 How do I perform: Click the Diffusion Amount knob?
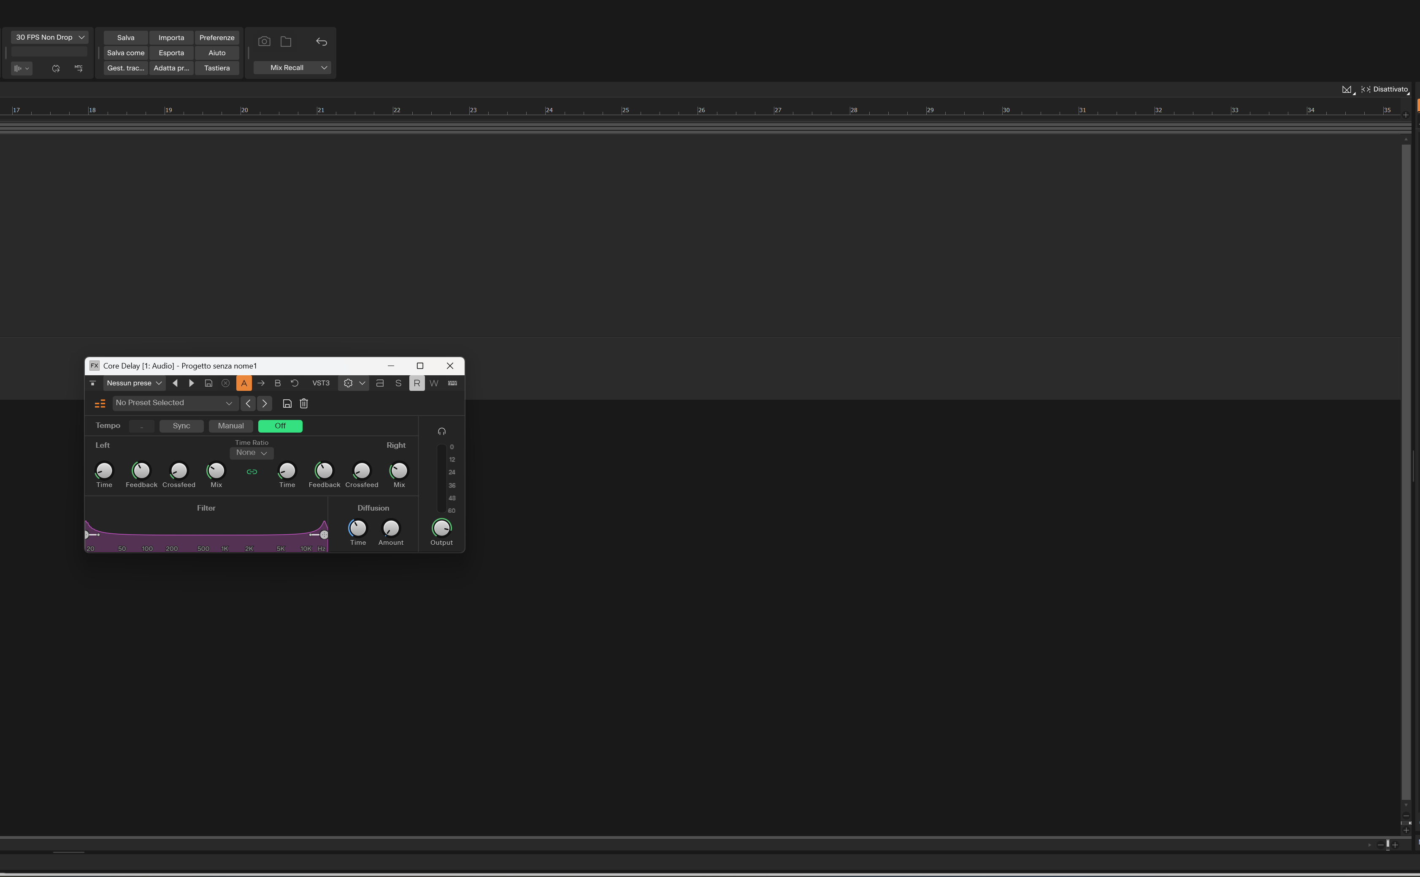(391, 528)
